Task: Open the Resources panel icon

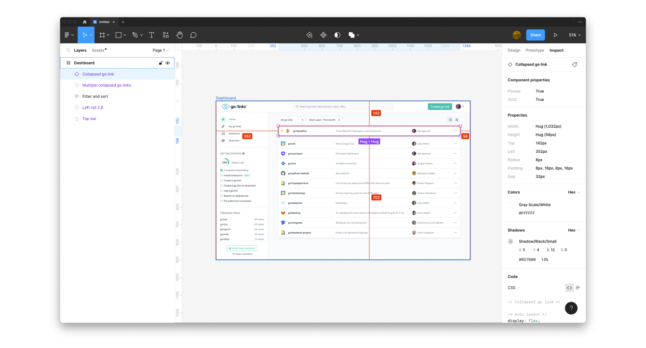Action: pyautogui.click(x=165, y=35)
